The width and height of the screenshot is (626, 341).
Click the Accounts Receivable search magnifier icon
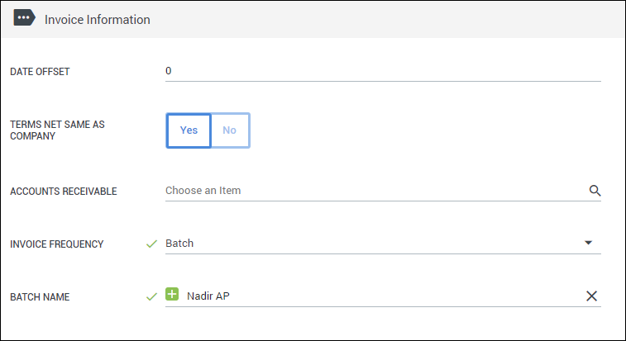(x=595, y=191)
